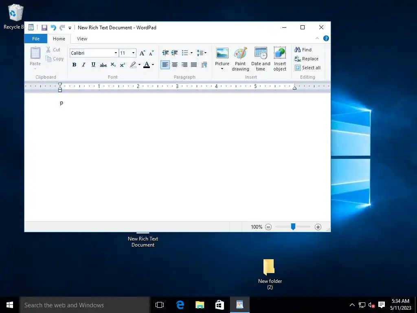
Task: Select the New folder (2) desktop icon
Action: coord(270,274)
